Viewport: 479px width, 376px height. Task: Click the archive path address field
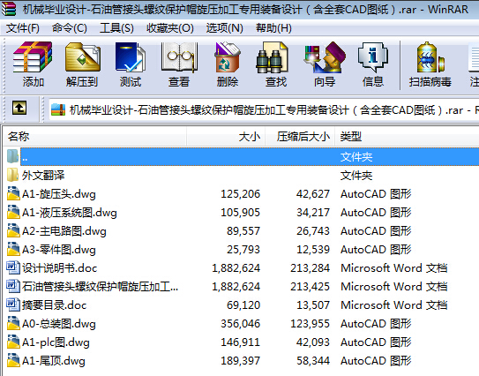click(263, 109)
